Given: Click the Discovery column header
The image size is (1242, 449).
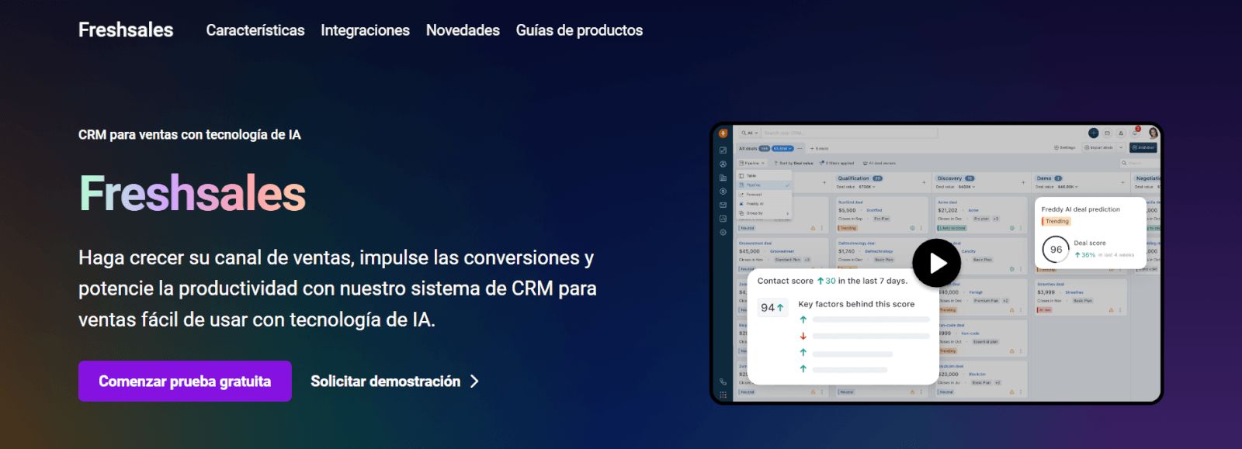Looking at the screenshot, I should (x=956, y=178).
